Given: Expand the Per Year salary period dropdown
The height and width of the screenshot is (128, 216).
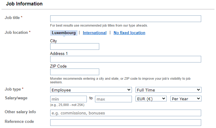Looking at the screenshot, I should pos(186,99).
